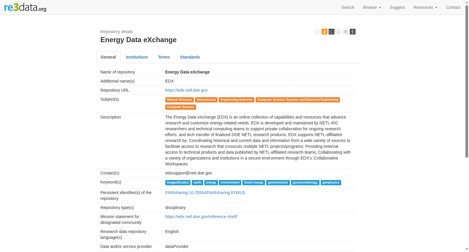This screenshot has height=252, width=469.
Task: Click the repository language value 'English'
Action: pos(172,232)
